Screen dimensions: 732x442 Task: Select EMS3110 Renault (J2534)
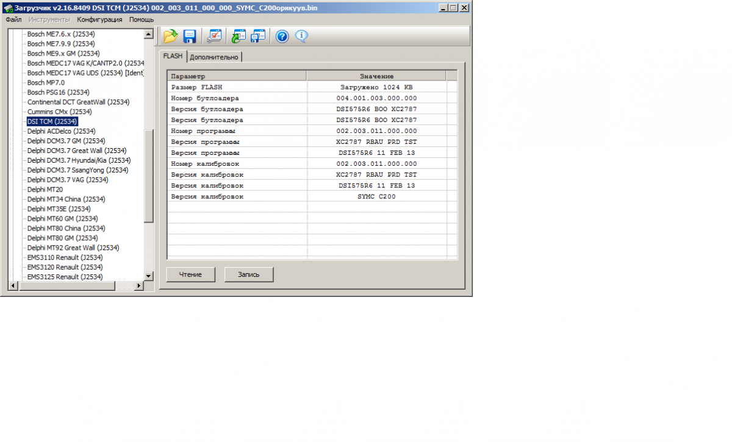[65, 257]
